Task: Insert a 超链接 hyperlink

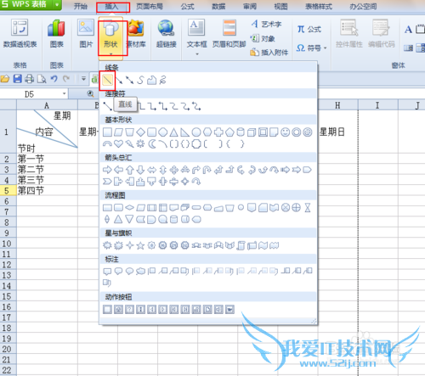Action: point(167,33)
